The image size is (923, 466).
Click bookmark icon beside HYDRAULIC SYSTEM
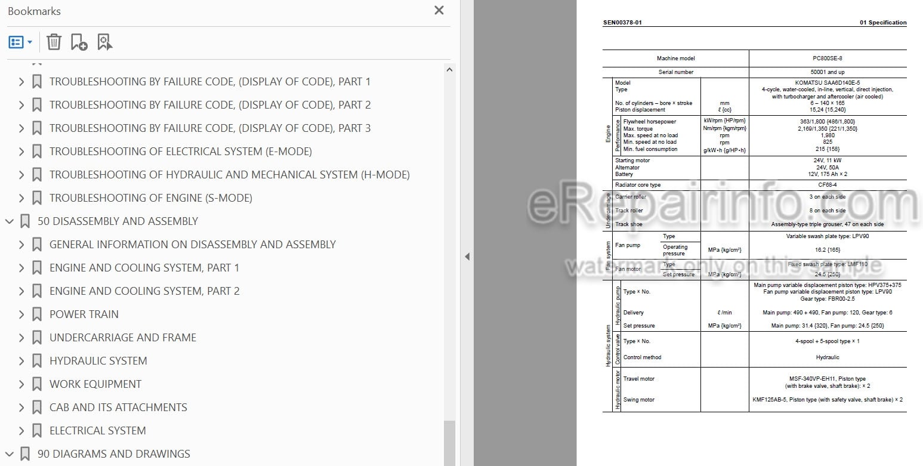[37, 361]
